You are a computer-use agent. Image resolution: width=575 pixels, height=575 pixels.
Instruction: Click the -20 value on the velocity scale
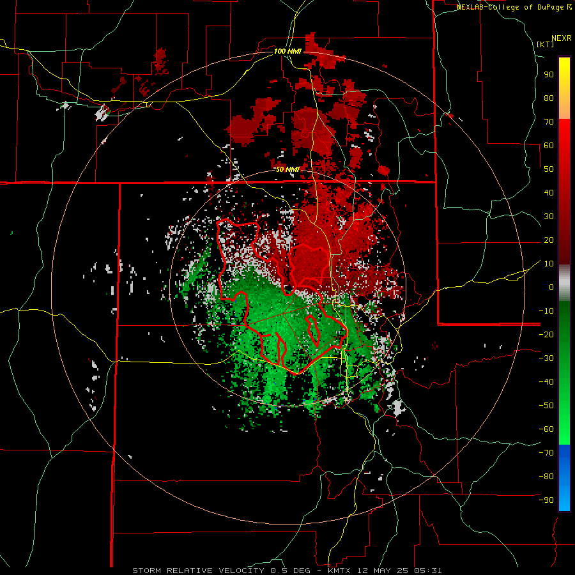546,335
